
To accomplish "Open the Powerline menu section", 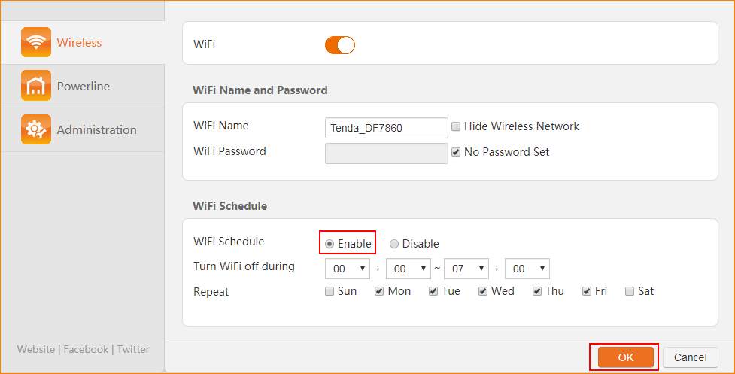I will coord(83,87).
